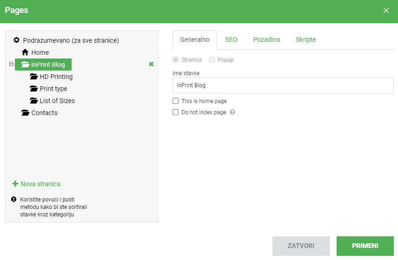Click the ZATVORI button
398x260 pixels.
(x=301, y=246)
